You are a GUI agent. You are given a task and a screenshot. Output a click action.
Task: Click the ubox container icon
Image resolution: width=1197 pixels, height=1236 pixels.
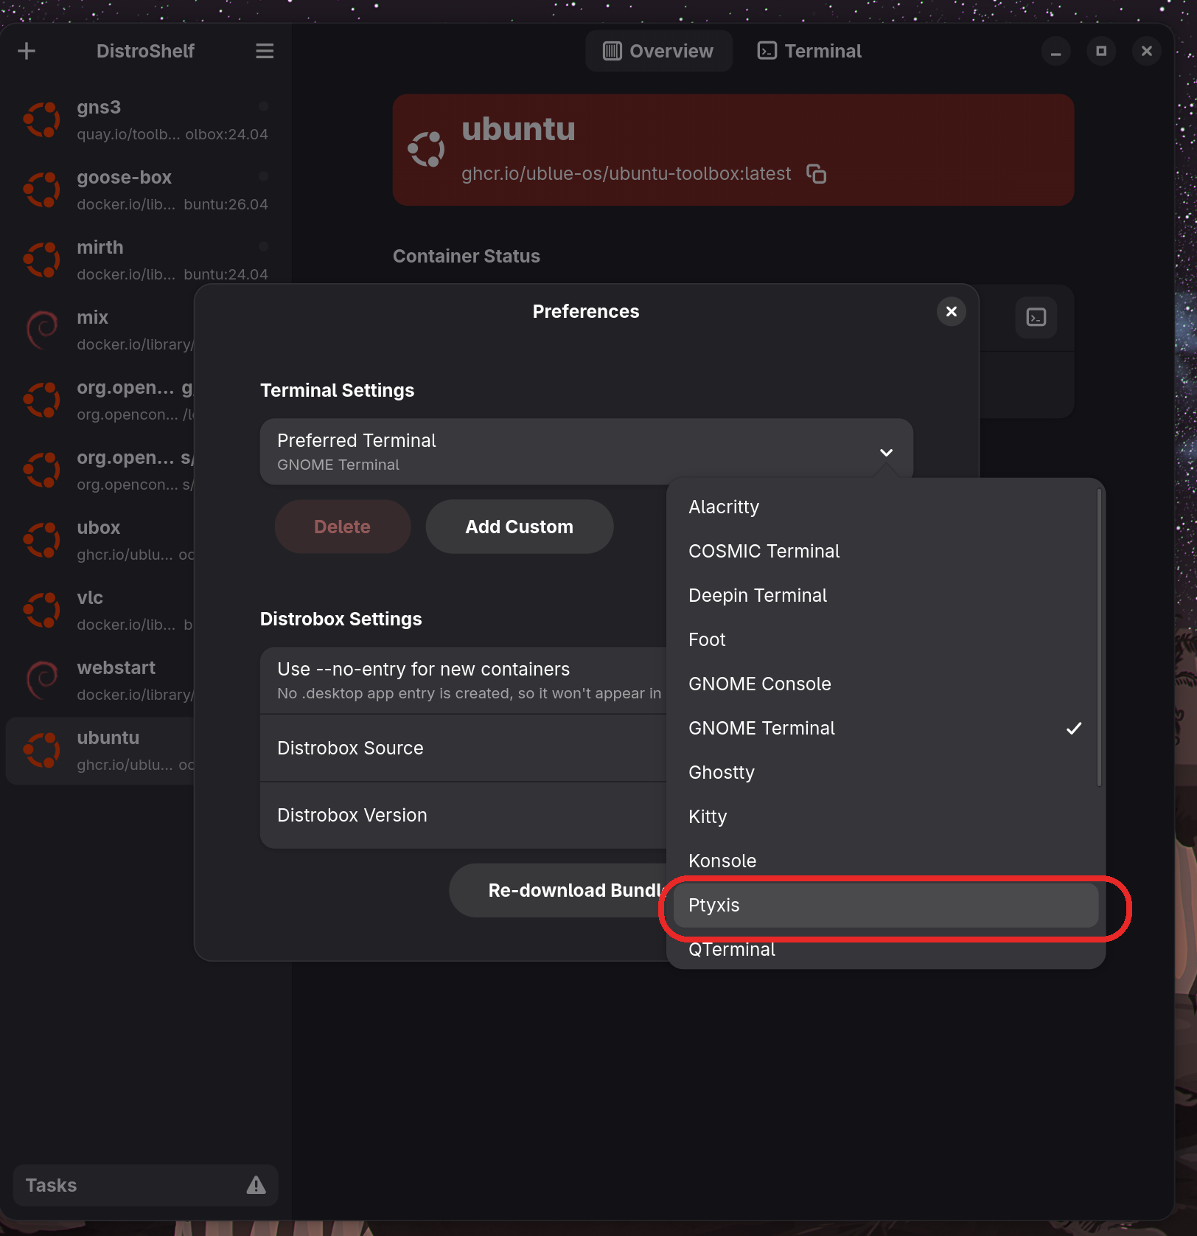point(42,540)
